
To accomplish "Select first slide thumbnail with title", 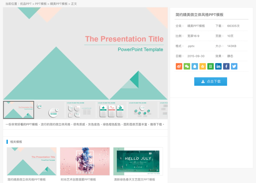I will [x=18, y=110].
